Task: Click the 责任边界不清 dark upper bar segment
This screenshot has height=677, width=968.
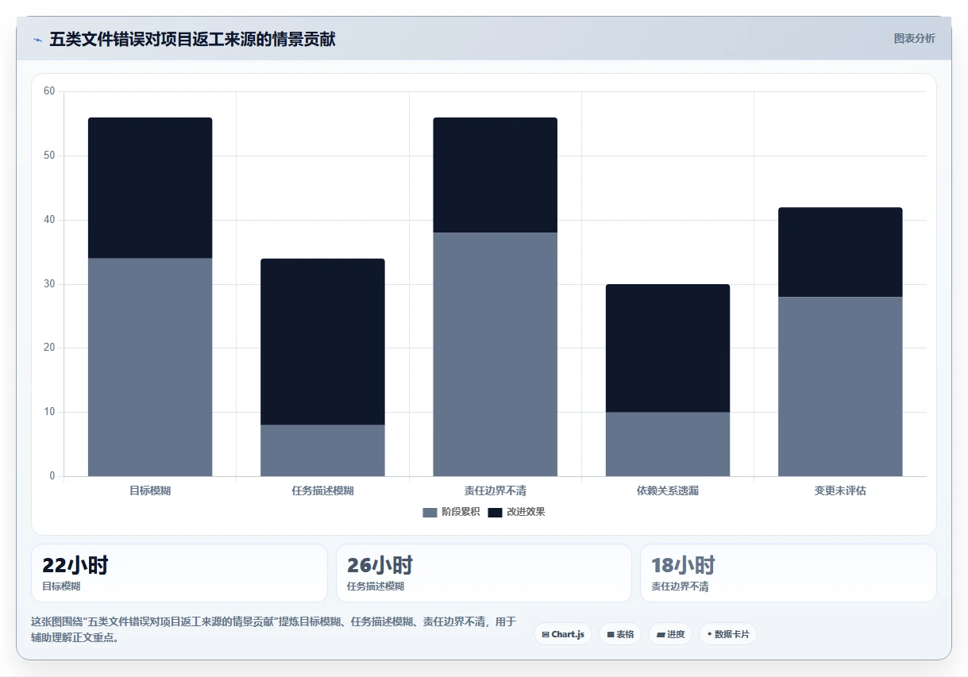Action: [x=495, y=175]
